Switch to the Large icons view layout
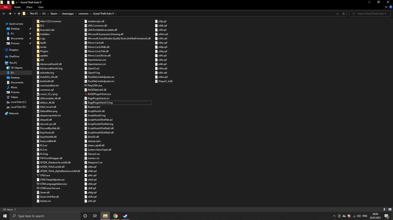Viewport: 393px width, 220px height. point(390,209)
